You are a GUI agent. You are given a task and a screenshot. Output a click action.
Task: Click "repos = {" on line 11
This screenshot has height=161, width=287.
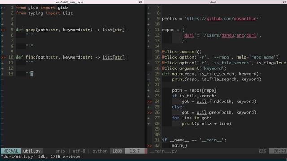coord(173,30)
